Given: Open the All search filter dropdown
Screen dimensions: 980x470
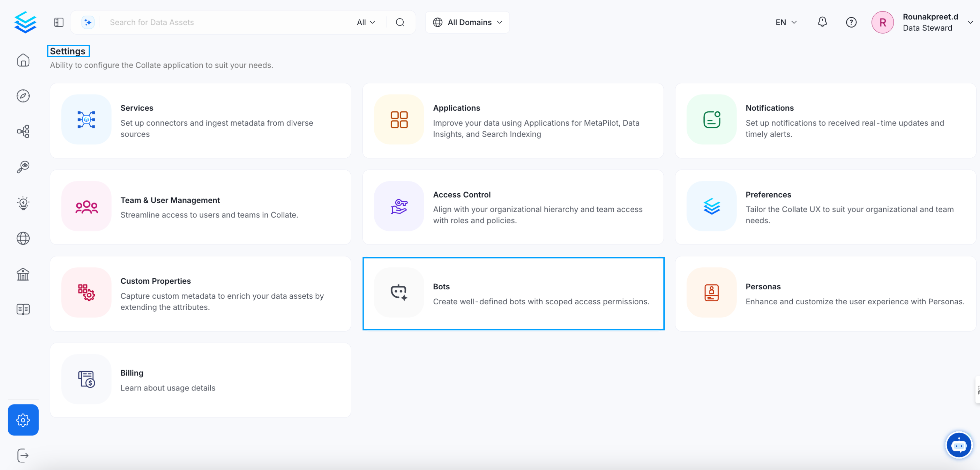Looking at the screenshot, I should coord(365,22).
